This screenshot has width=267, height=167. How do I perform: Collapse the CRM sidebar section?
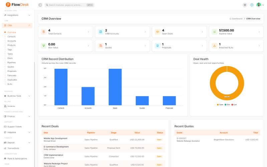17,25
